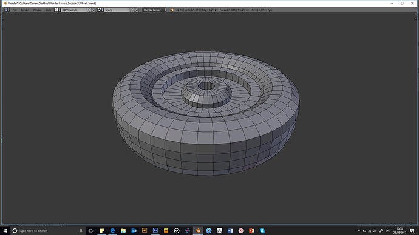Image resolution: width=419 pixels, height=235 pixels.
Task: Open the scene browse icon
Action: (x=100, y=10)
